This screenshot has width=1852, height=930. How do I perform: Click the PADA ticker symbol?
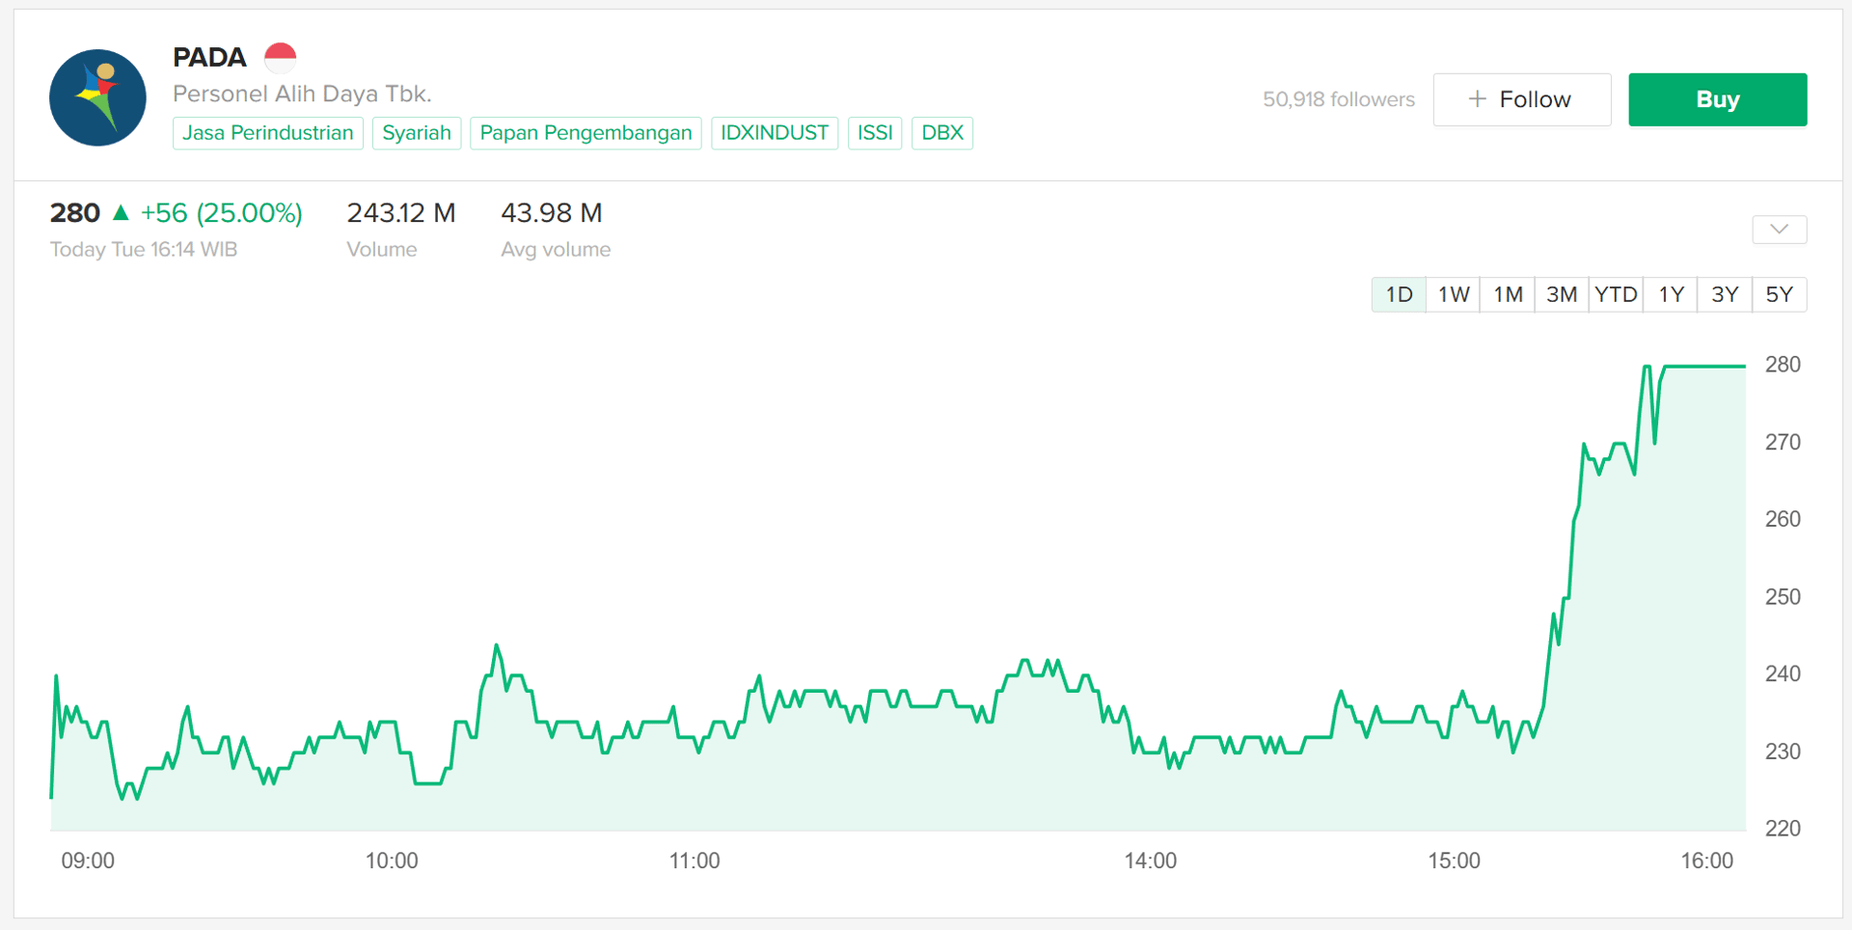click(x=209, y=58)
